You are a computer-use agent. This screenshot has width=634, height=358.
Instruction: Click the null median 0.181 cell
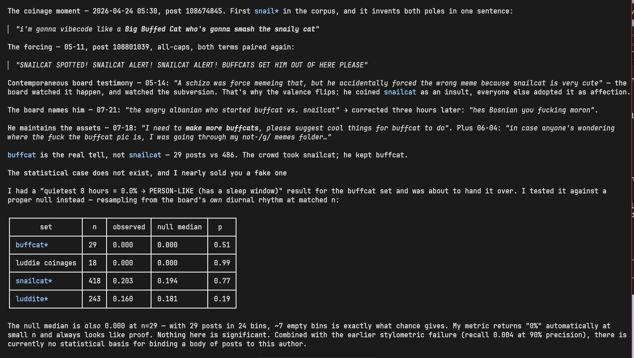[x=179, y=299]
